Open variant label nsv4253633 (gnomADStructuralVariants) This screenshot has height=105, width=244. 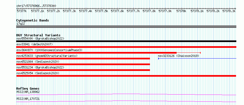(x=47, y=56)
